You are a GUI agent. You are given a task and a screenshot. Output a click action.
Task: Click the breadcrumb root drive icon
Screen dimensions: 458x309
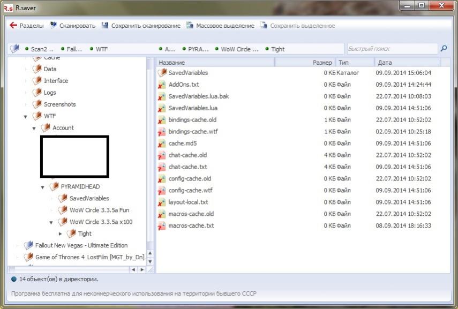click(14, 49)
